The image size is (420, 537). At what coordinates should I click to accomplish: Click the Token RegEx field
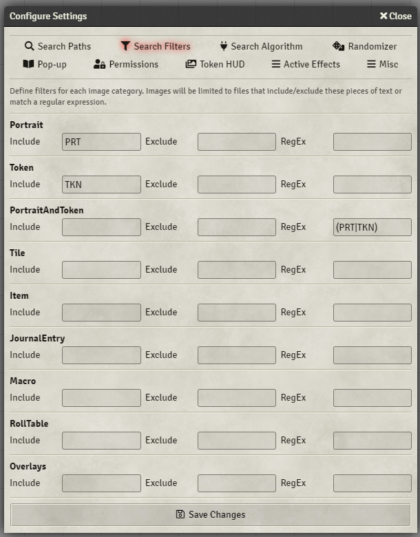pos(372,185)
